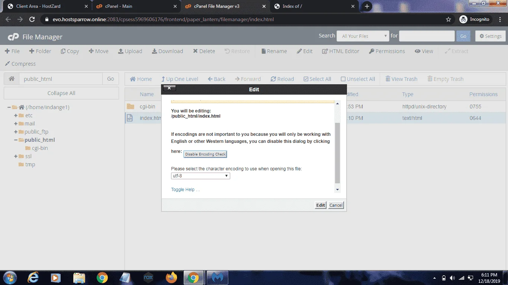This screenshot has height=285, width=508.
Task: Click the View toolbar button
Action: (x=424, y=51)
